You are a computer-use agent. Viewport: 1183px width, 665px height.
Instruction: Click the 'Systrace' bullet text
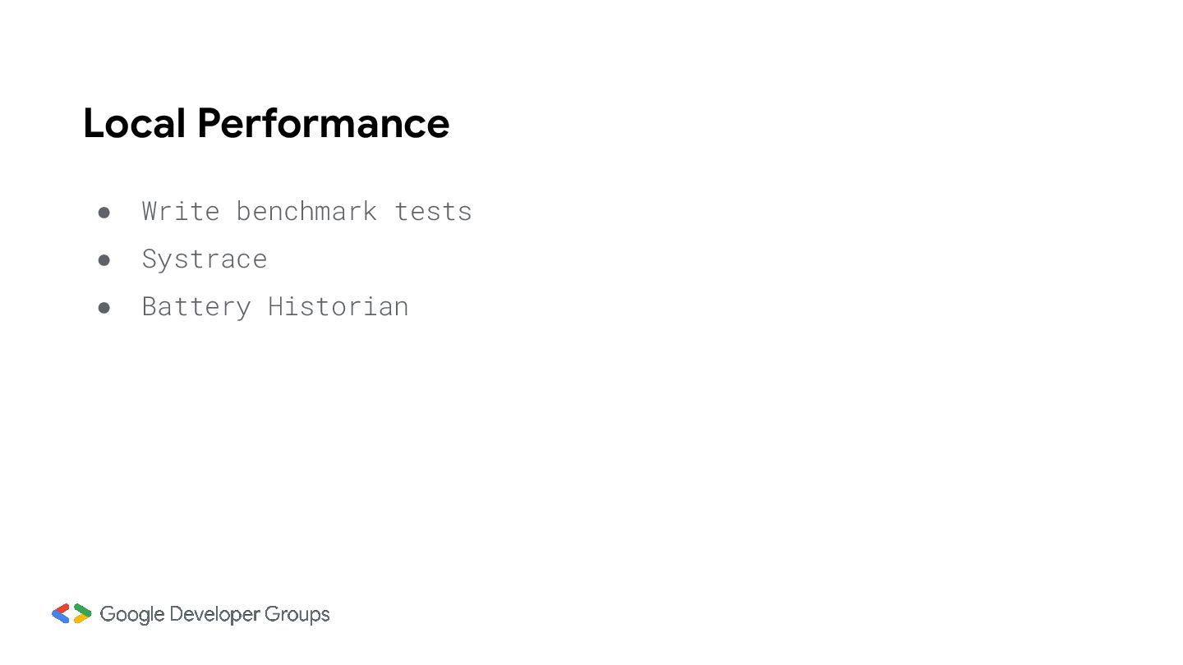pyautogui.click(x=205, y=259)
